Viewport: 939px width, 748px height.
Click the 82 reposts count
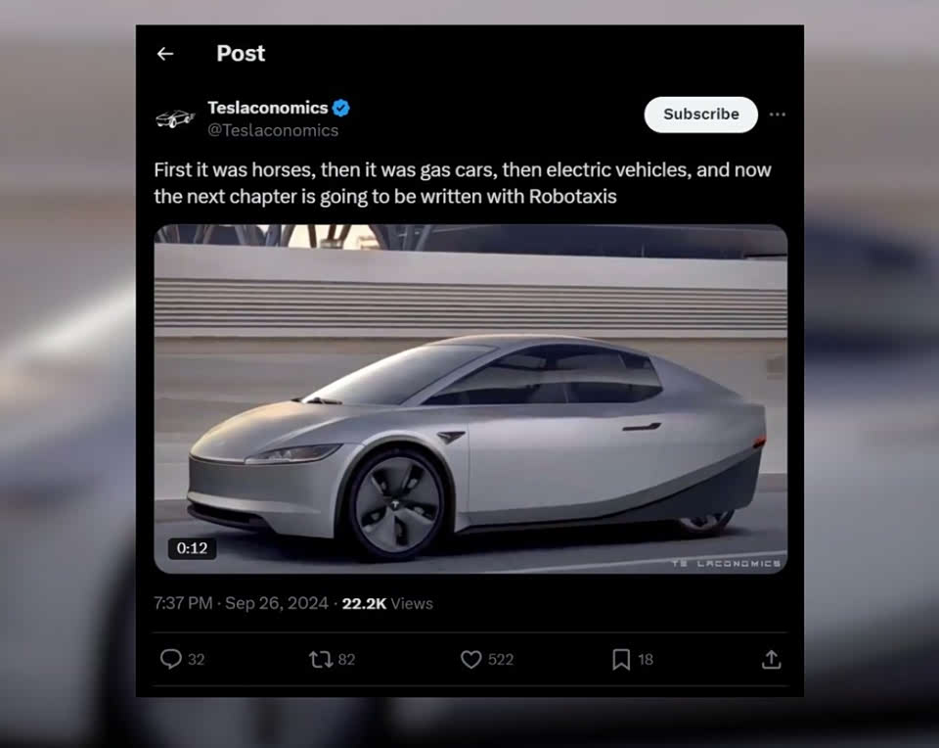coord(346,660)
